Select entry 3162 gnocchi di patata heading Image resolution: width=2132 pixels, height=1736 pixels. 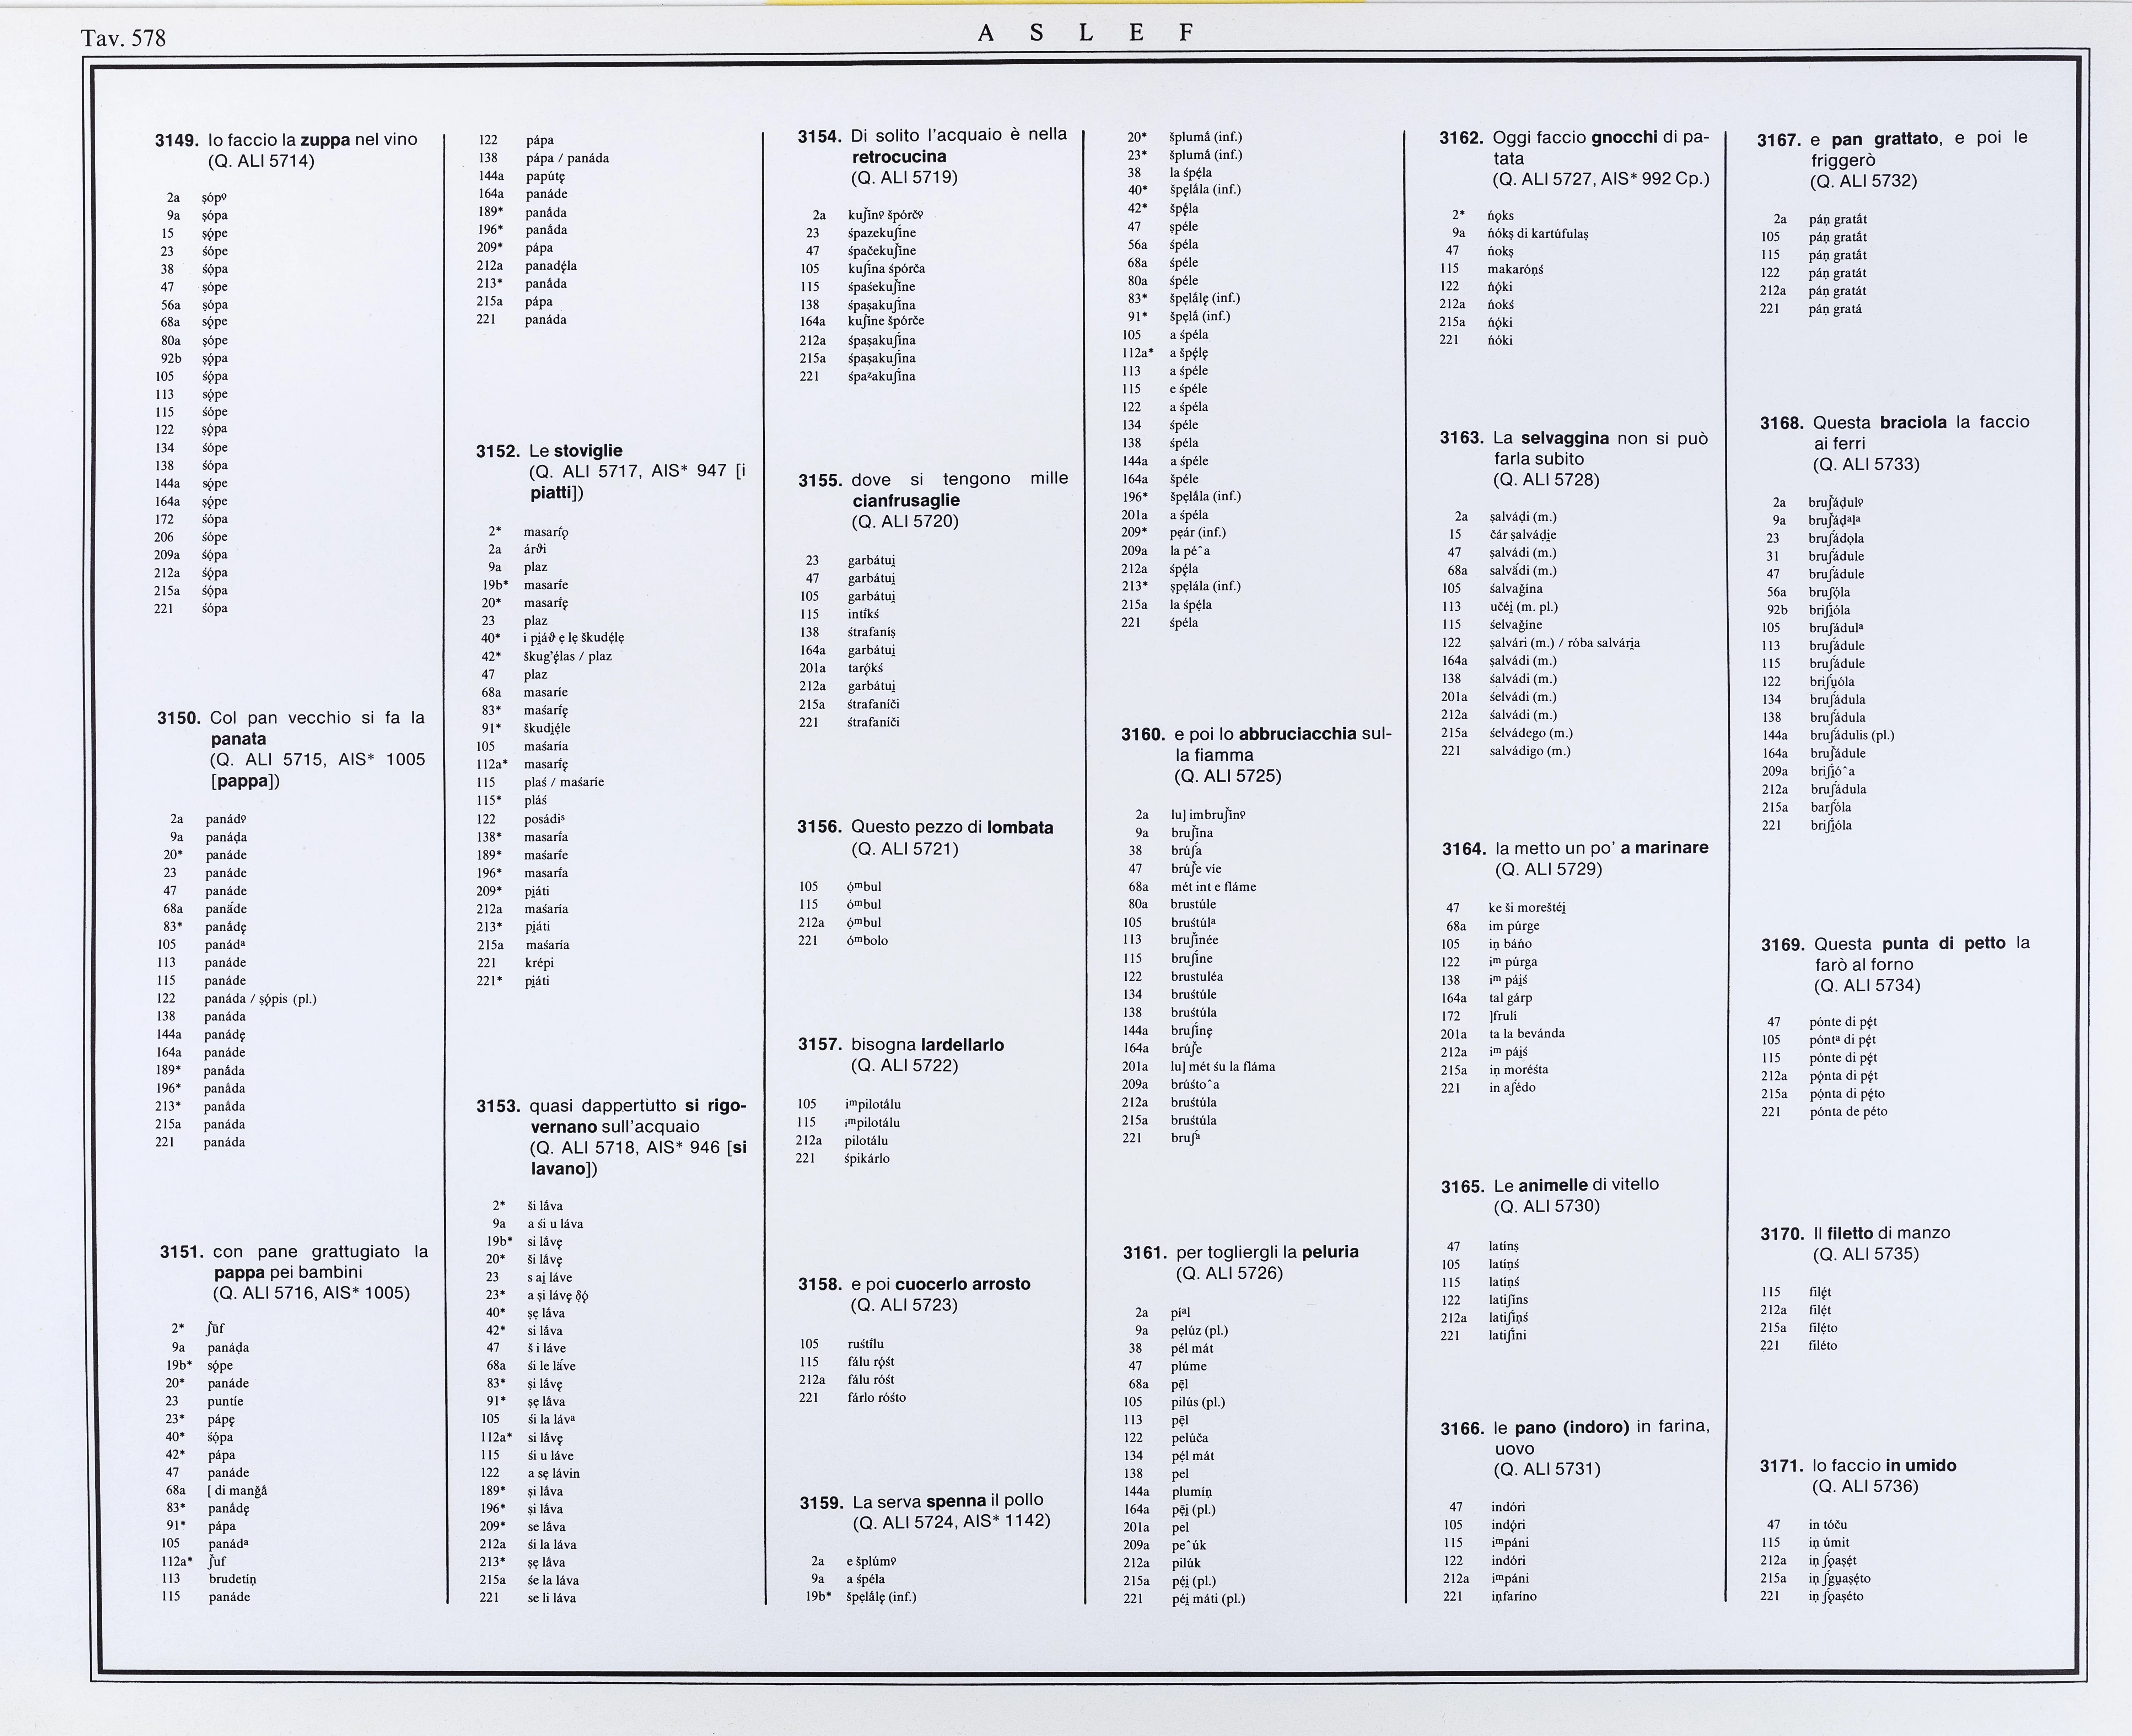1574,158
